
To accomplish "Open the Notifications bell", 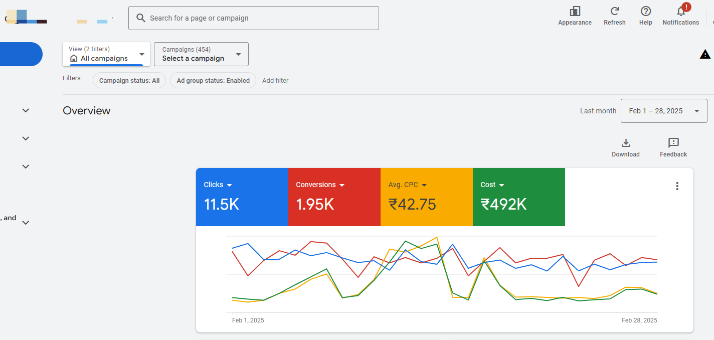I will coord(681,11).
